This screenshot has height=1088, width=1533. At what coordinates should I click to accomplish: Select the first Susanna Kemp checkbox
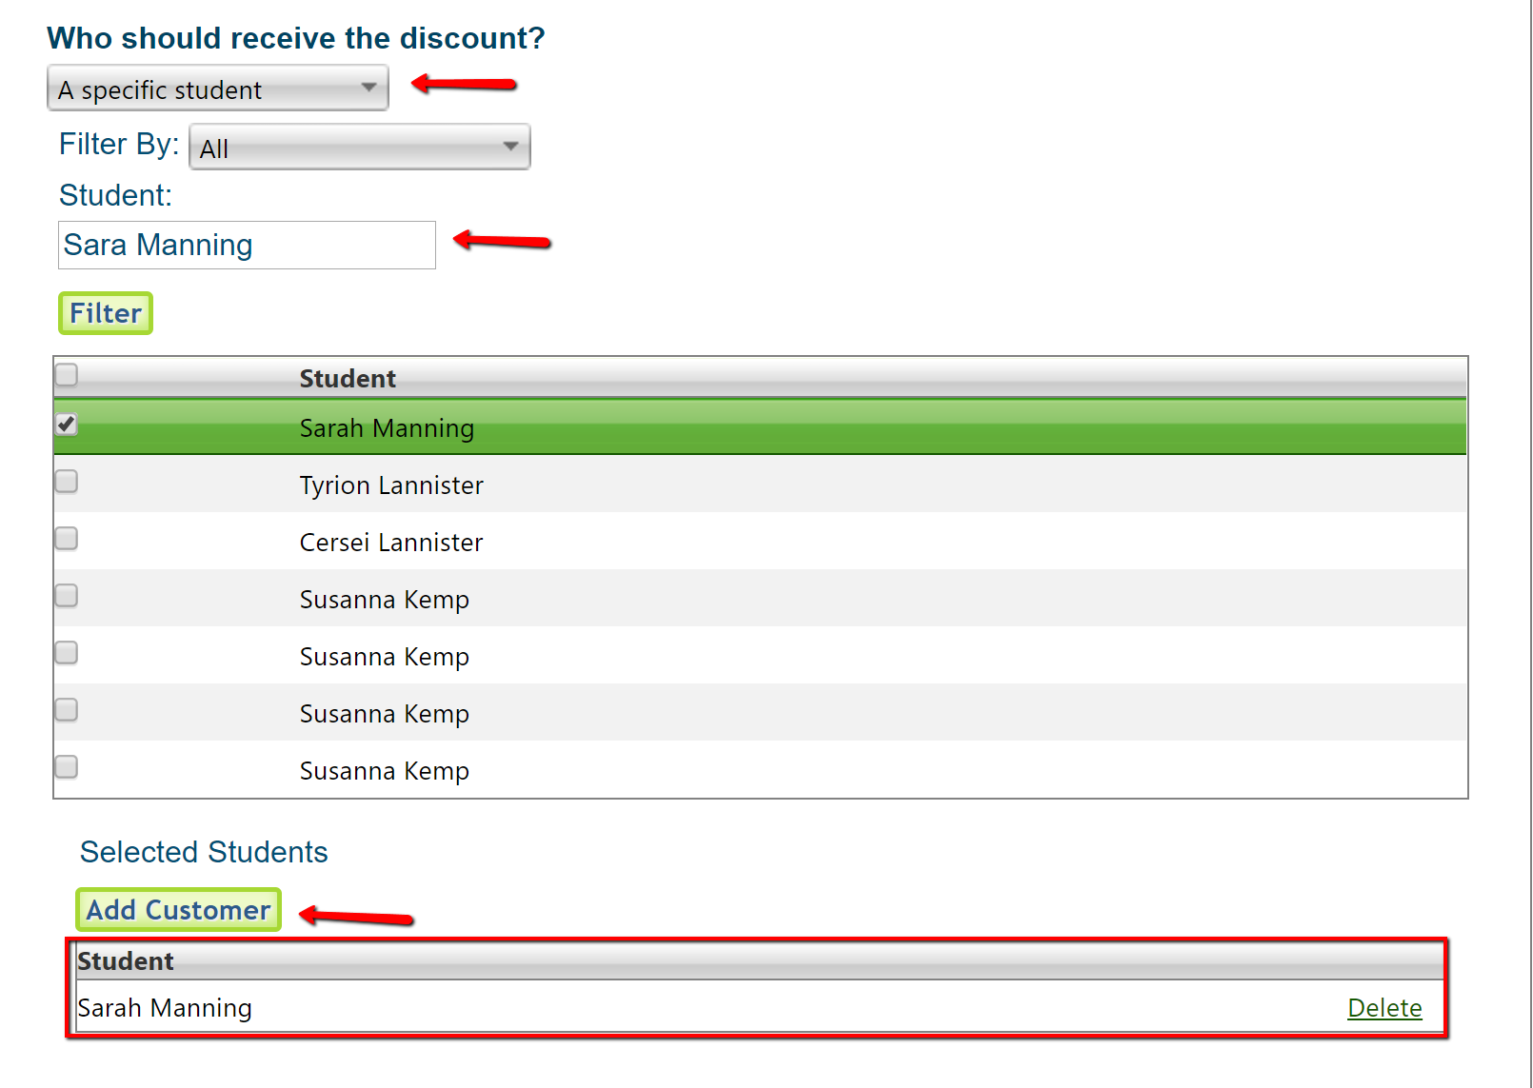[x=67, y=596]
